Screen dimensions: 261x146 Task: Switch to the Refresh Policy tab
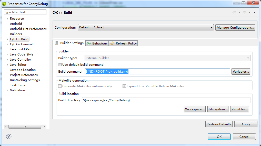coord(123,43)
